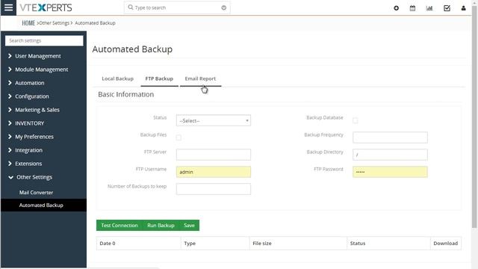Click the FTP Password field
The width and height of the screenshot is (478, 269).
tap(390, 172)
